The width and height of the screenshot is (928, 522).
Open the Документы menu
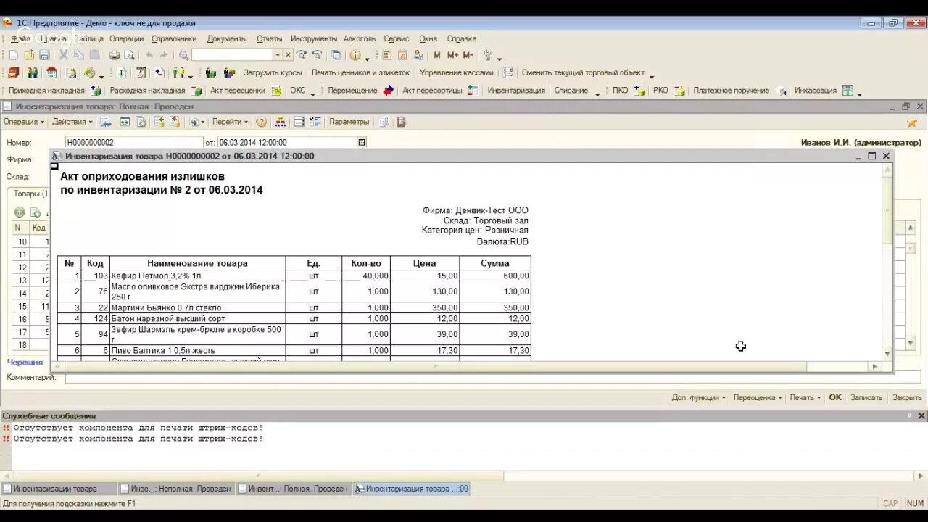coord(227,38)
